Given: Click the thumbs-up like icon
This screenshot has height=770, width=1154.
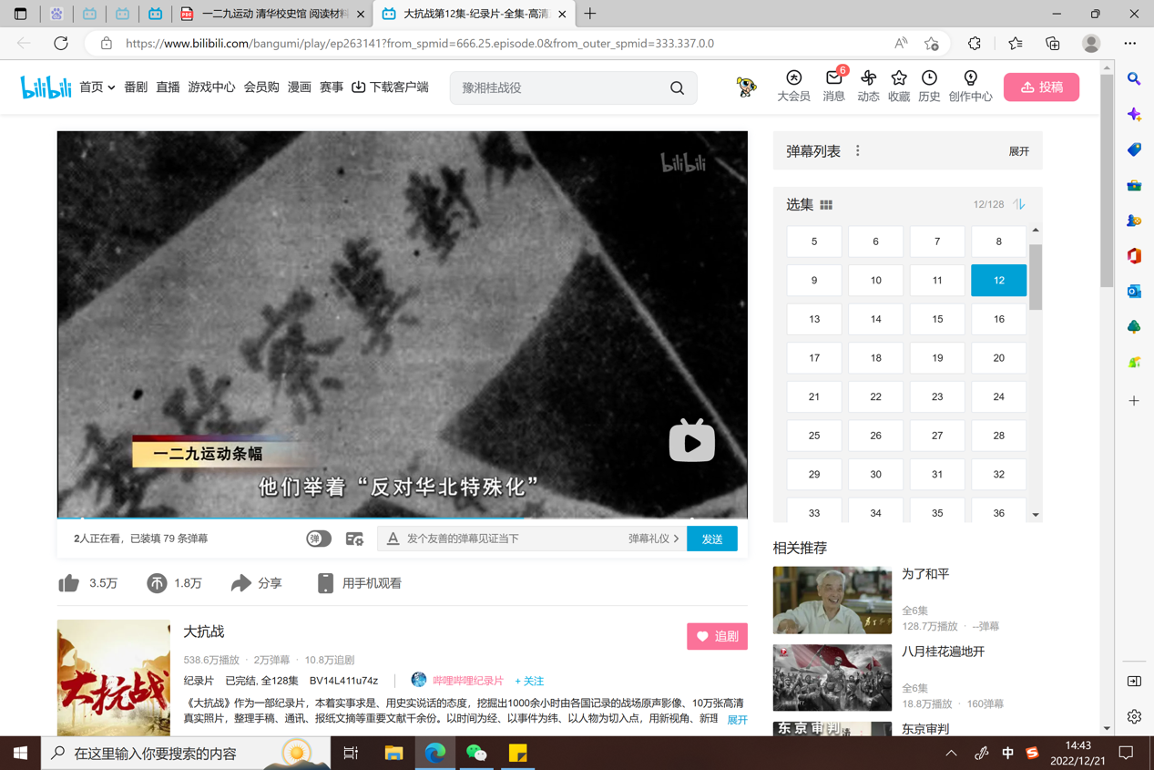Looking at the screenshot, I should [69, 583].
